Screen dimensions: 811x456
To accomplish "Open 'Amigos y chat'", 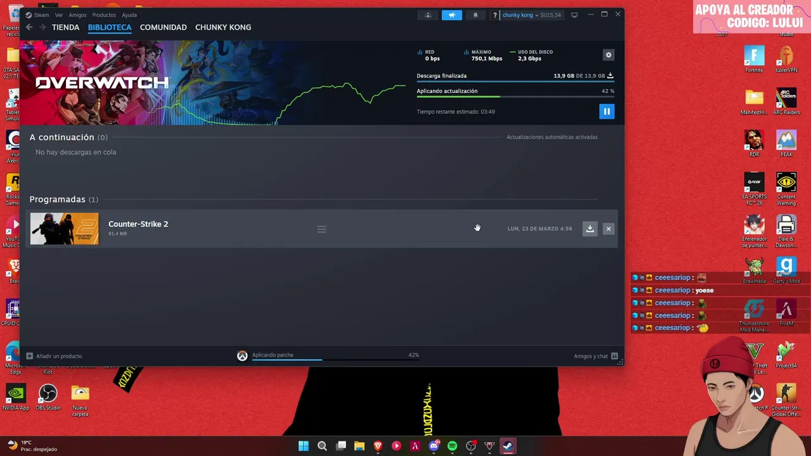I will click(596, 356).
